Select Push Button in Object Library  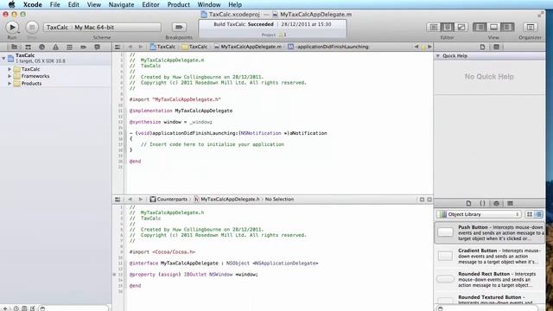490,232
